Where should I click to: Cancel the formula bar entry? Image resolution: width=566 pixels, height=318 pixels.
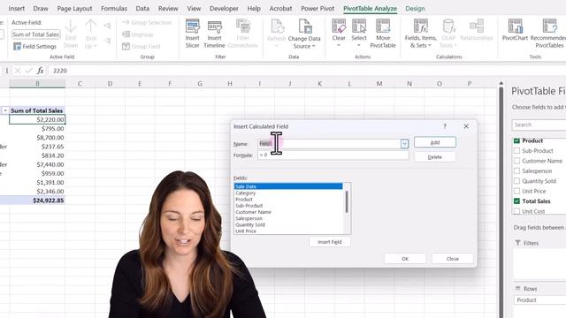[x=18, y=71]
